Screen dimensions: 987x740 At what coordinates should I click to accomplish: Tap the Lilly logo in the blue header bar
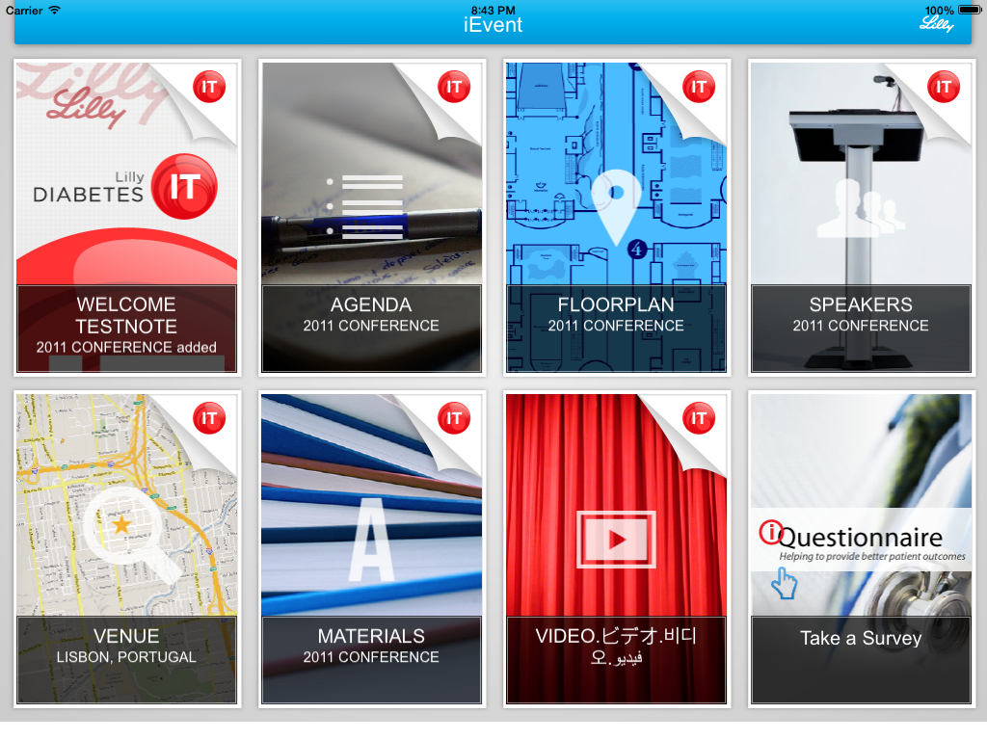pos(937,24)
